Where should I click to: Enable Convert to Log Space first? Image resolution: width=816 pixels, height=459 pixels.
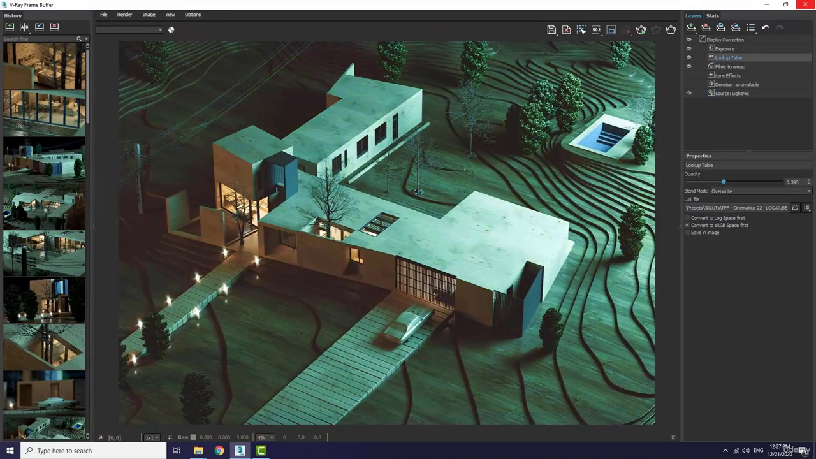(x=688, y=218)
